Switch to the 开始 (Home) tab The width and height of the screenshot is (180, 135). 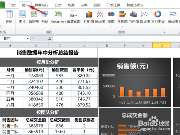[x=12, y=5]
